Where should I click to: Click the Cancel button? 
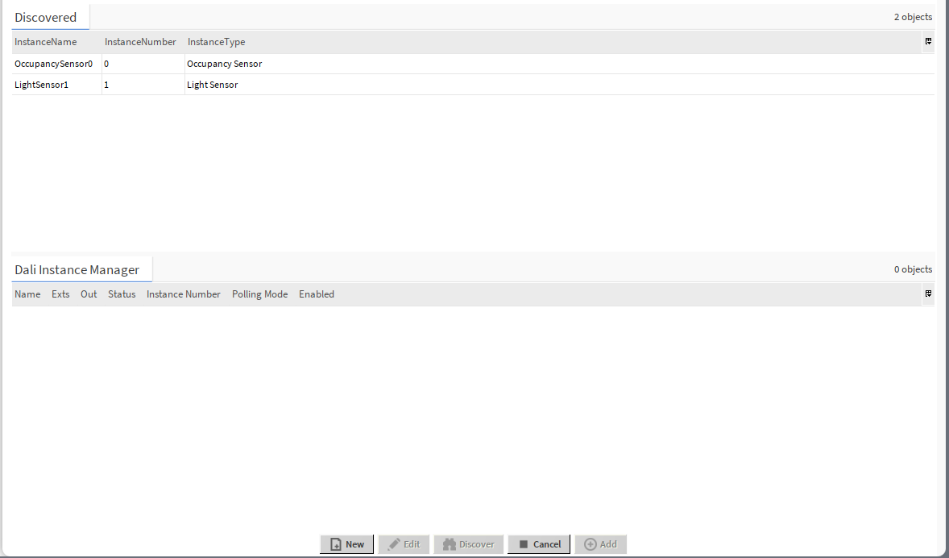pyautogui.click(x=539, y=544)
